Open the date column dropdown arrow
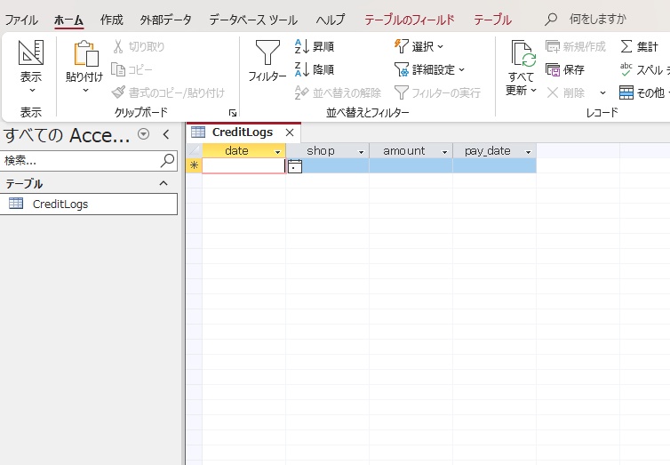 [x=277, y=152]
